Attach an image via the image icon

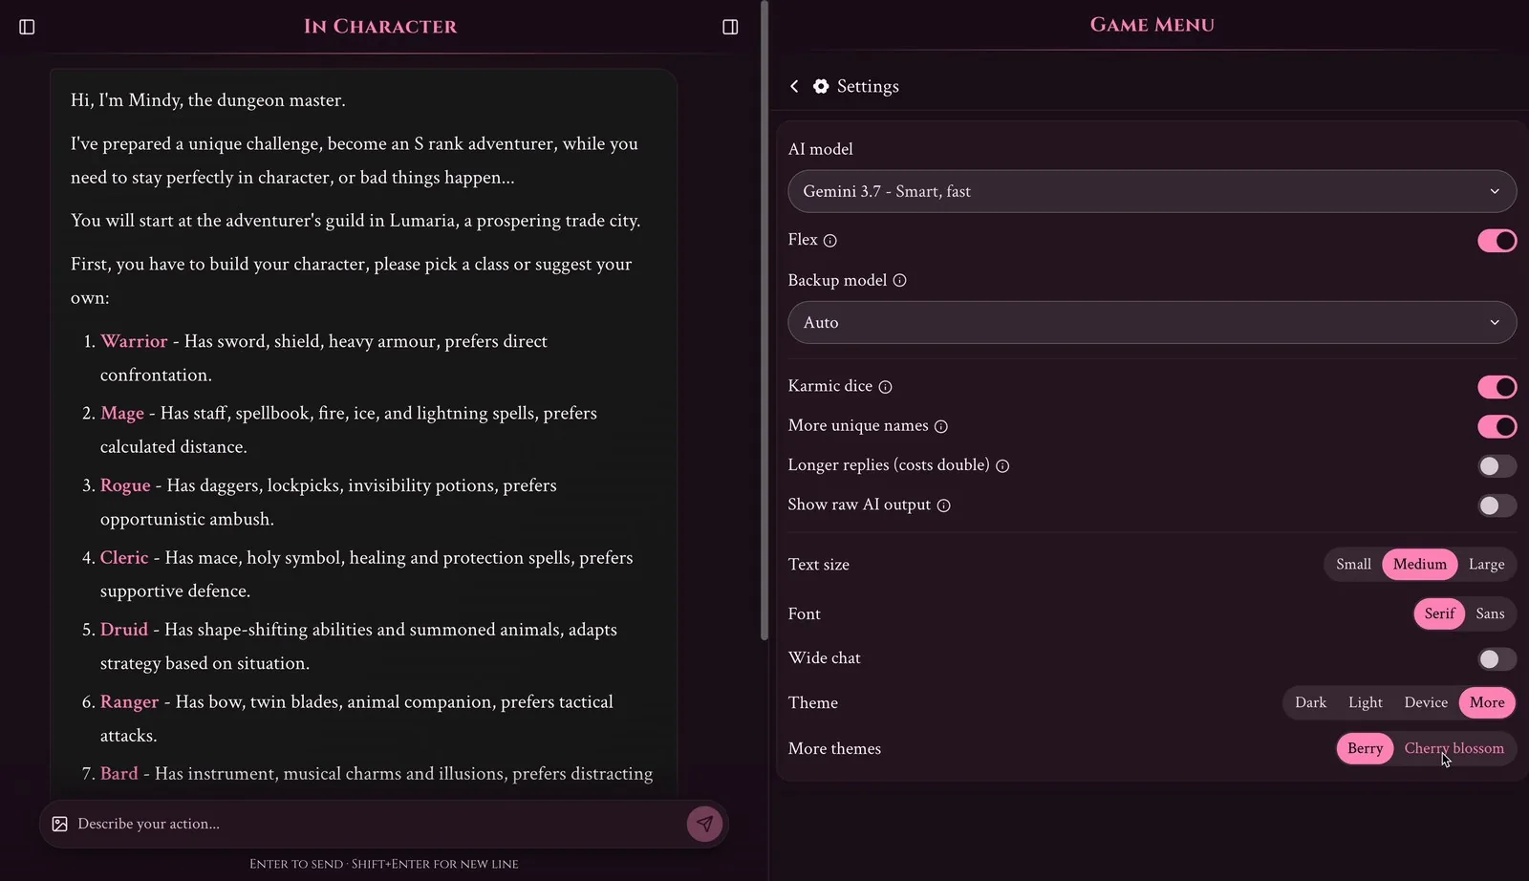[x=59, y=824]
